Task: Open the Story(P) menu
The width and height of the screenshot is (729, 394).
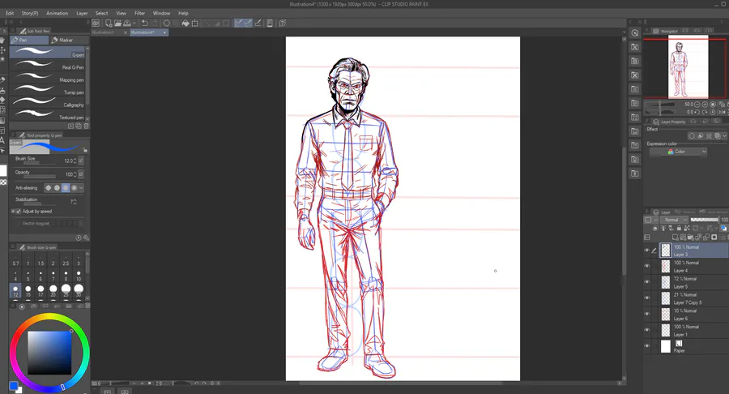Action: click(x=30, y=13)
